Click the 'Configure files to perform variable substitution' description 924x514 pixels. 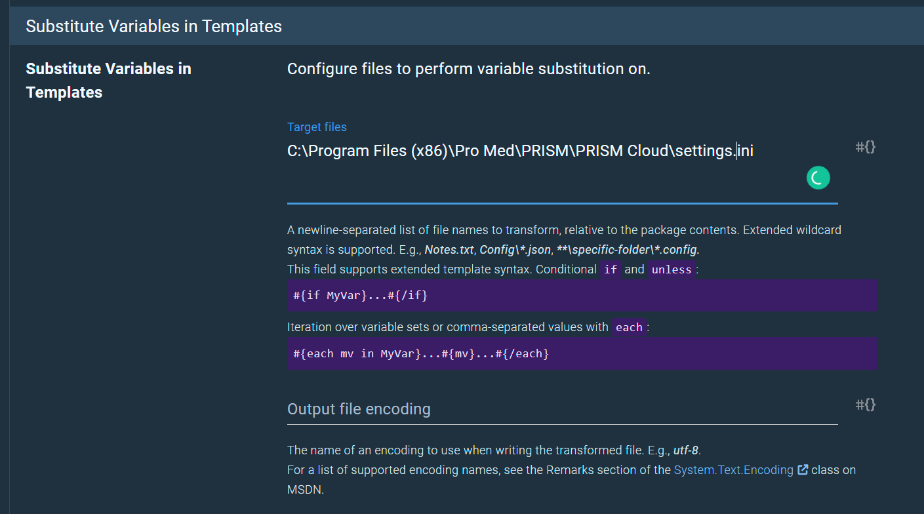pos(468,69)
